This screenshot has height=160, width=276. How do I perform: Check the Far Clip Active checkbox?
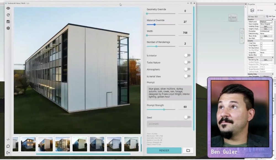[261, 48]
